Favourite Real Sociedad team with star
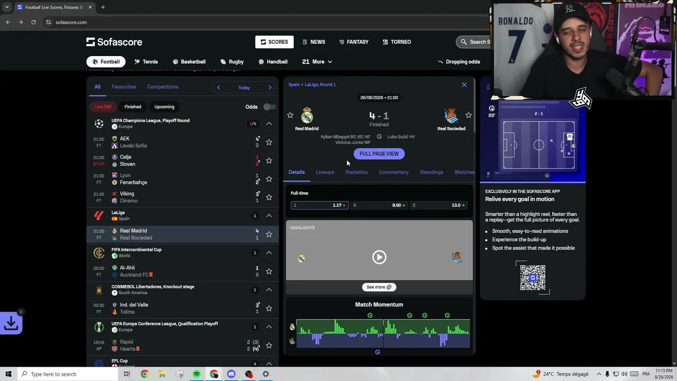Image resolution: width=677 pixels, height=381 pixels. pyautogui.click(x=468, y=115)
